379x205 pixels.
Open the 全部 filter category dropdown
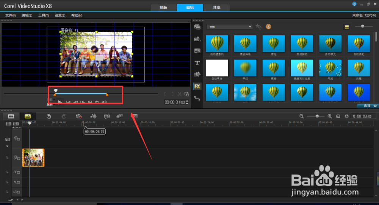[x=230, y=27]
